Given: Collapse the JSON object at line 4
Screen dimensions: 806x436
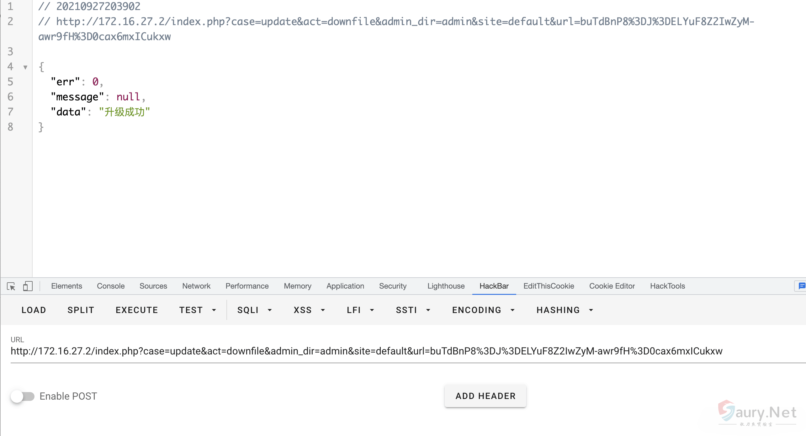Looking at the screenshot, I should [x=25, y=67].
